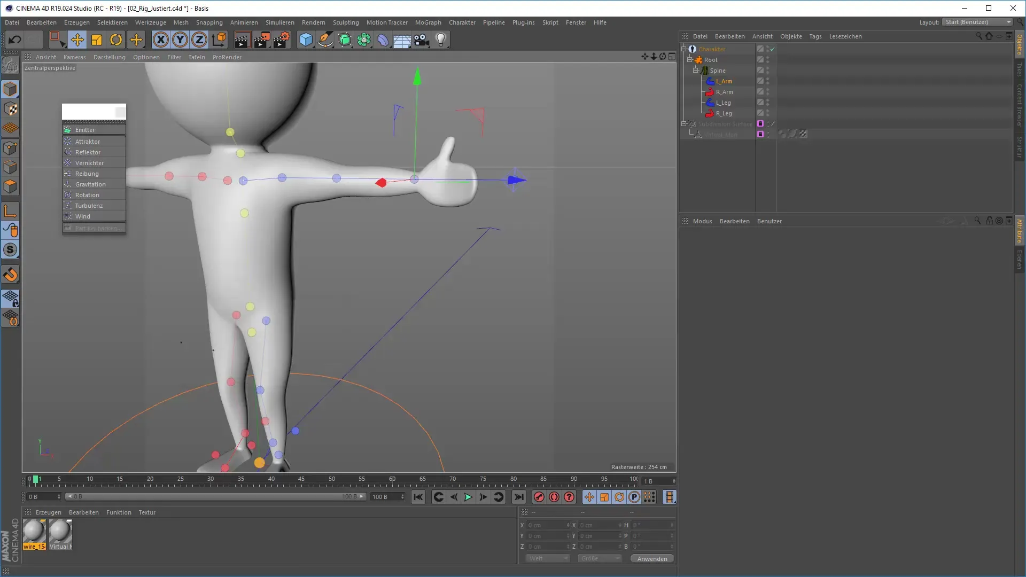1026x577 pixels.
Task: Choose Turbulenz in the popup menu
Action: (x=94, y=206)
